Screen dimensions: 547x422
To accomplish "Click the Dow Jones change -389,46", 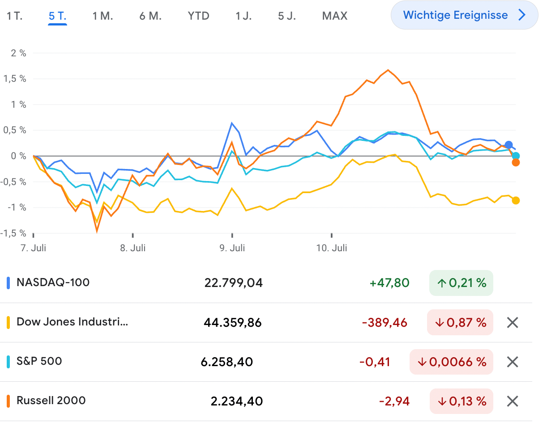I will [385, 322].
